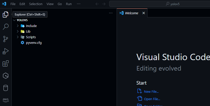Close the Welcome tab

pos(144,13)
